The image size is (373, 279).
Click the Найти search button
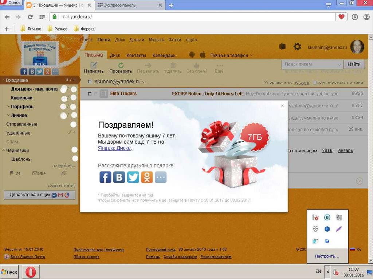point(354,64)
